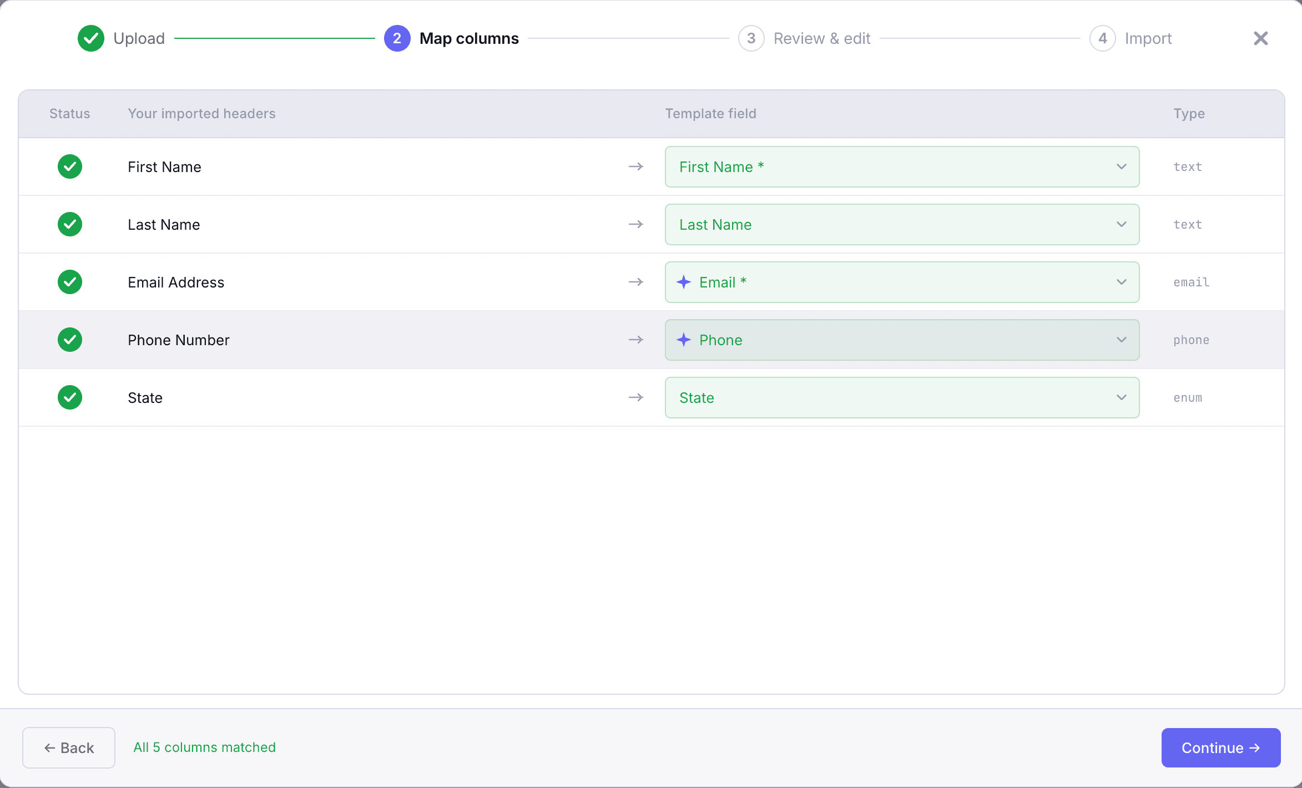Open the First Name template field dropdown

902,166
